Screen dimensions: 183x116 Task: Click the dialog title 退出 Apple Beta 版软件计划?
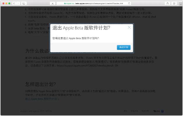[81, 28]
